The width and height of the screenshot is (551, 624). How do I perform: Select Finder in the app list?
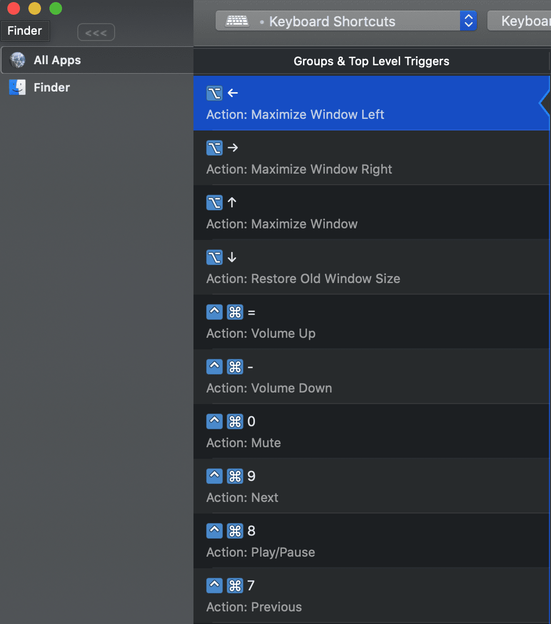click(x=52, y=87)
